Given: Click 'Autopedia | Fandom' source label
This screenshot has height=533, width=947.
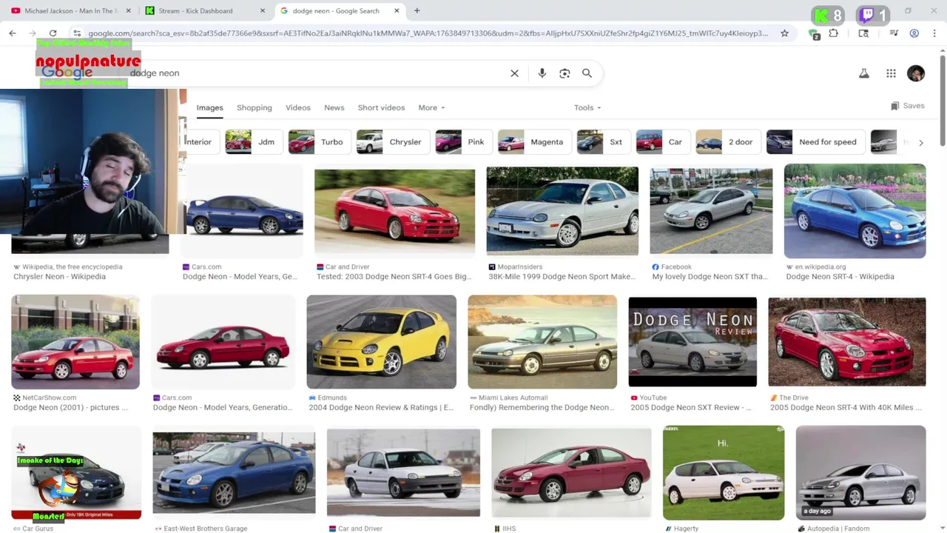Looking at the screenshot, I should tap(838, 529).
